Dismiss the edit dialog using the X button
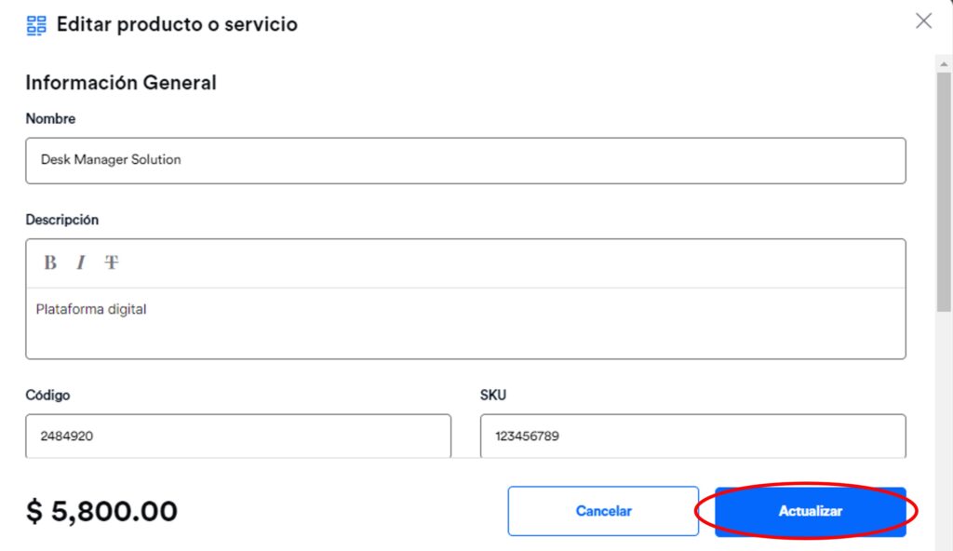Viewport: 953px width, 551px height. pos(923,20)
